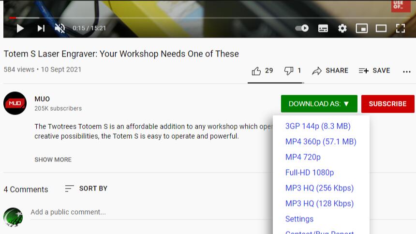This screenshot has height=234, width=416.
Task: Click the Add a public comment field
Action: click(151, 212)
